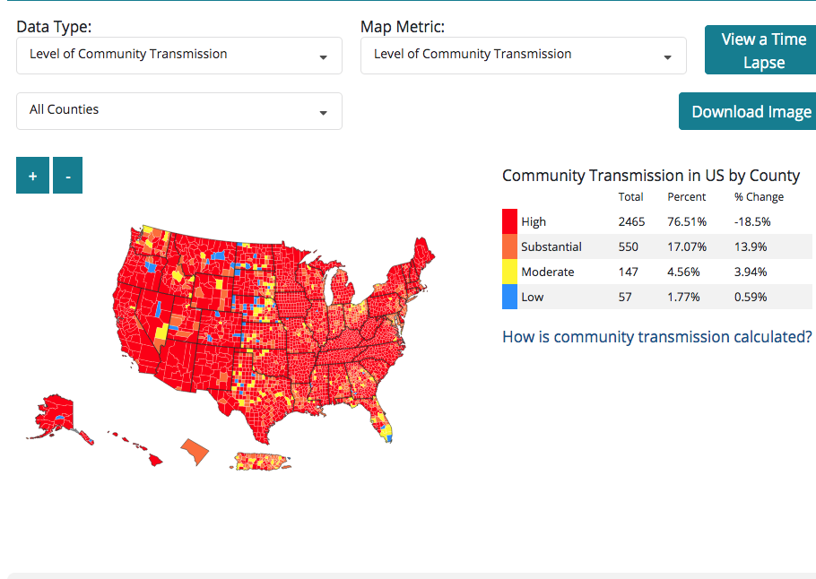Click the Hawaii islands on the map
This screenshot has height=579, width=816.
click(154, 459)
